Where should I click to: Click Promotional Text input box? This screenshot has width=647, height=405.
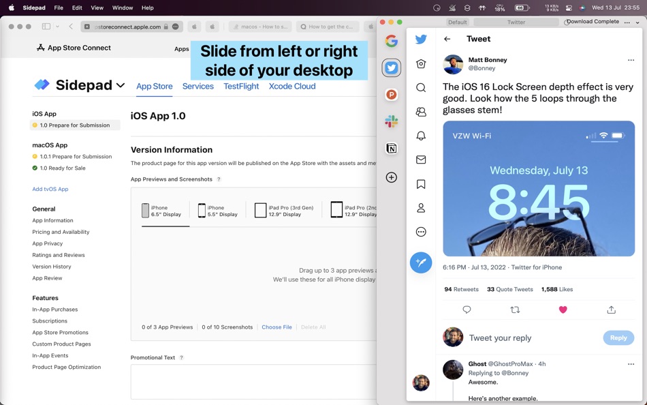pyautogui.click(x=253, y=381)
